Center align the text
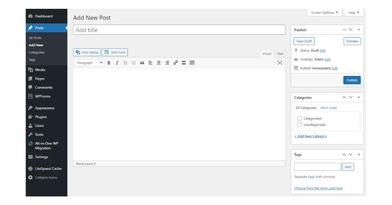The image size is (392, 205). point(159,63)
